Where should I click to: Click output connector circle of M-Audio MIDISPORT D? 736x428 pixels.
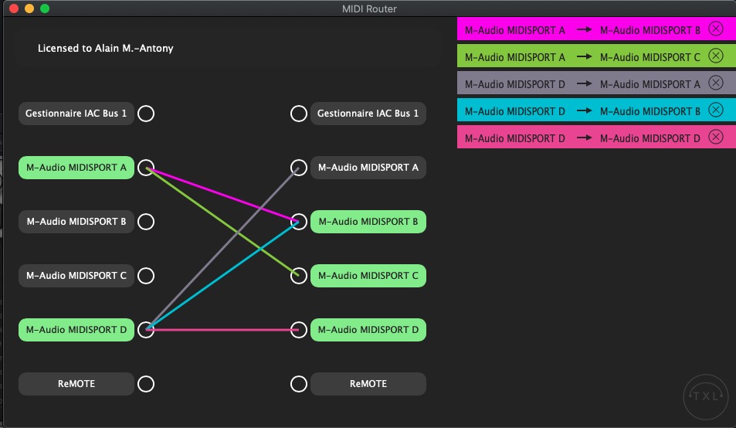[x=299, y=330]
